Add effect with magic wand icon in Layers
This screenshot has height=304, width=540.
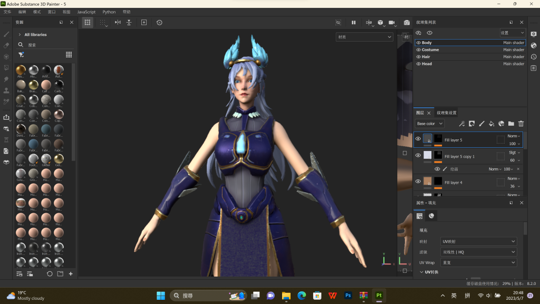pyautogui.click(x=462, y=123)
